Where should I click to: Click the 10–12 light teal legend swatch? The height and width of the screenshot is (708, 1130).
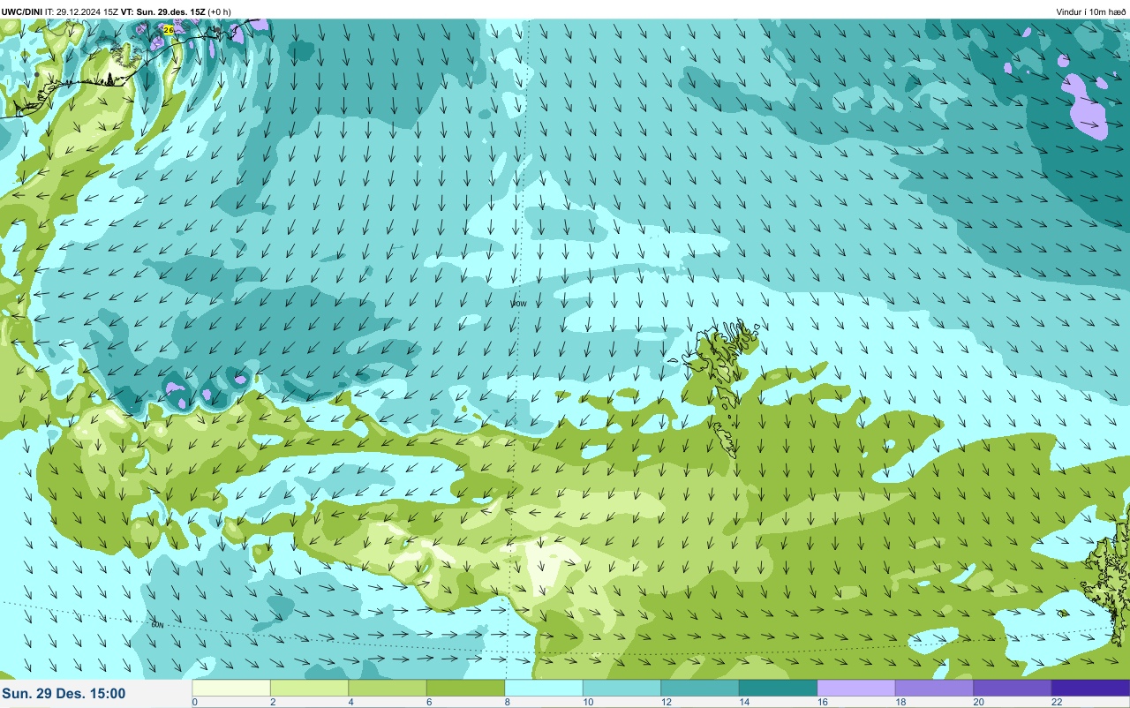pos(621,688)
